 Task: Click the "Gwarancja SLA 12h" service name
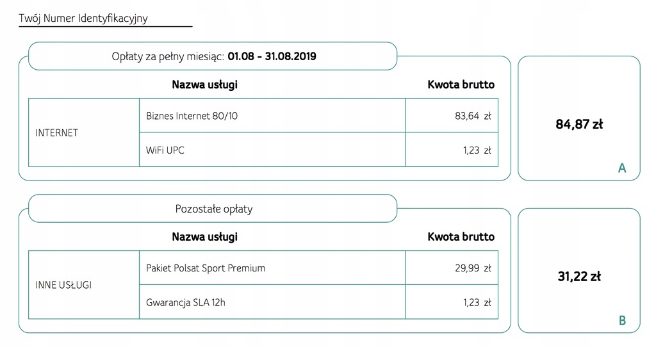click(x=186, y=302)
